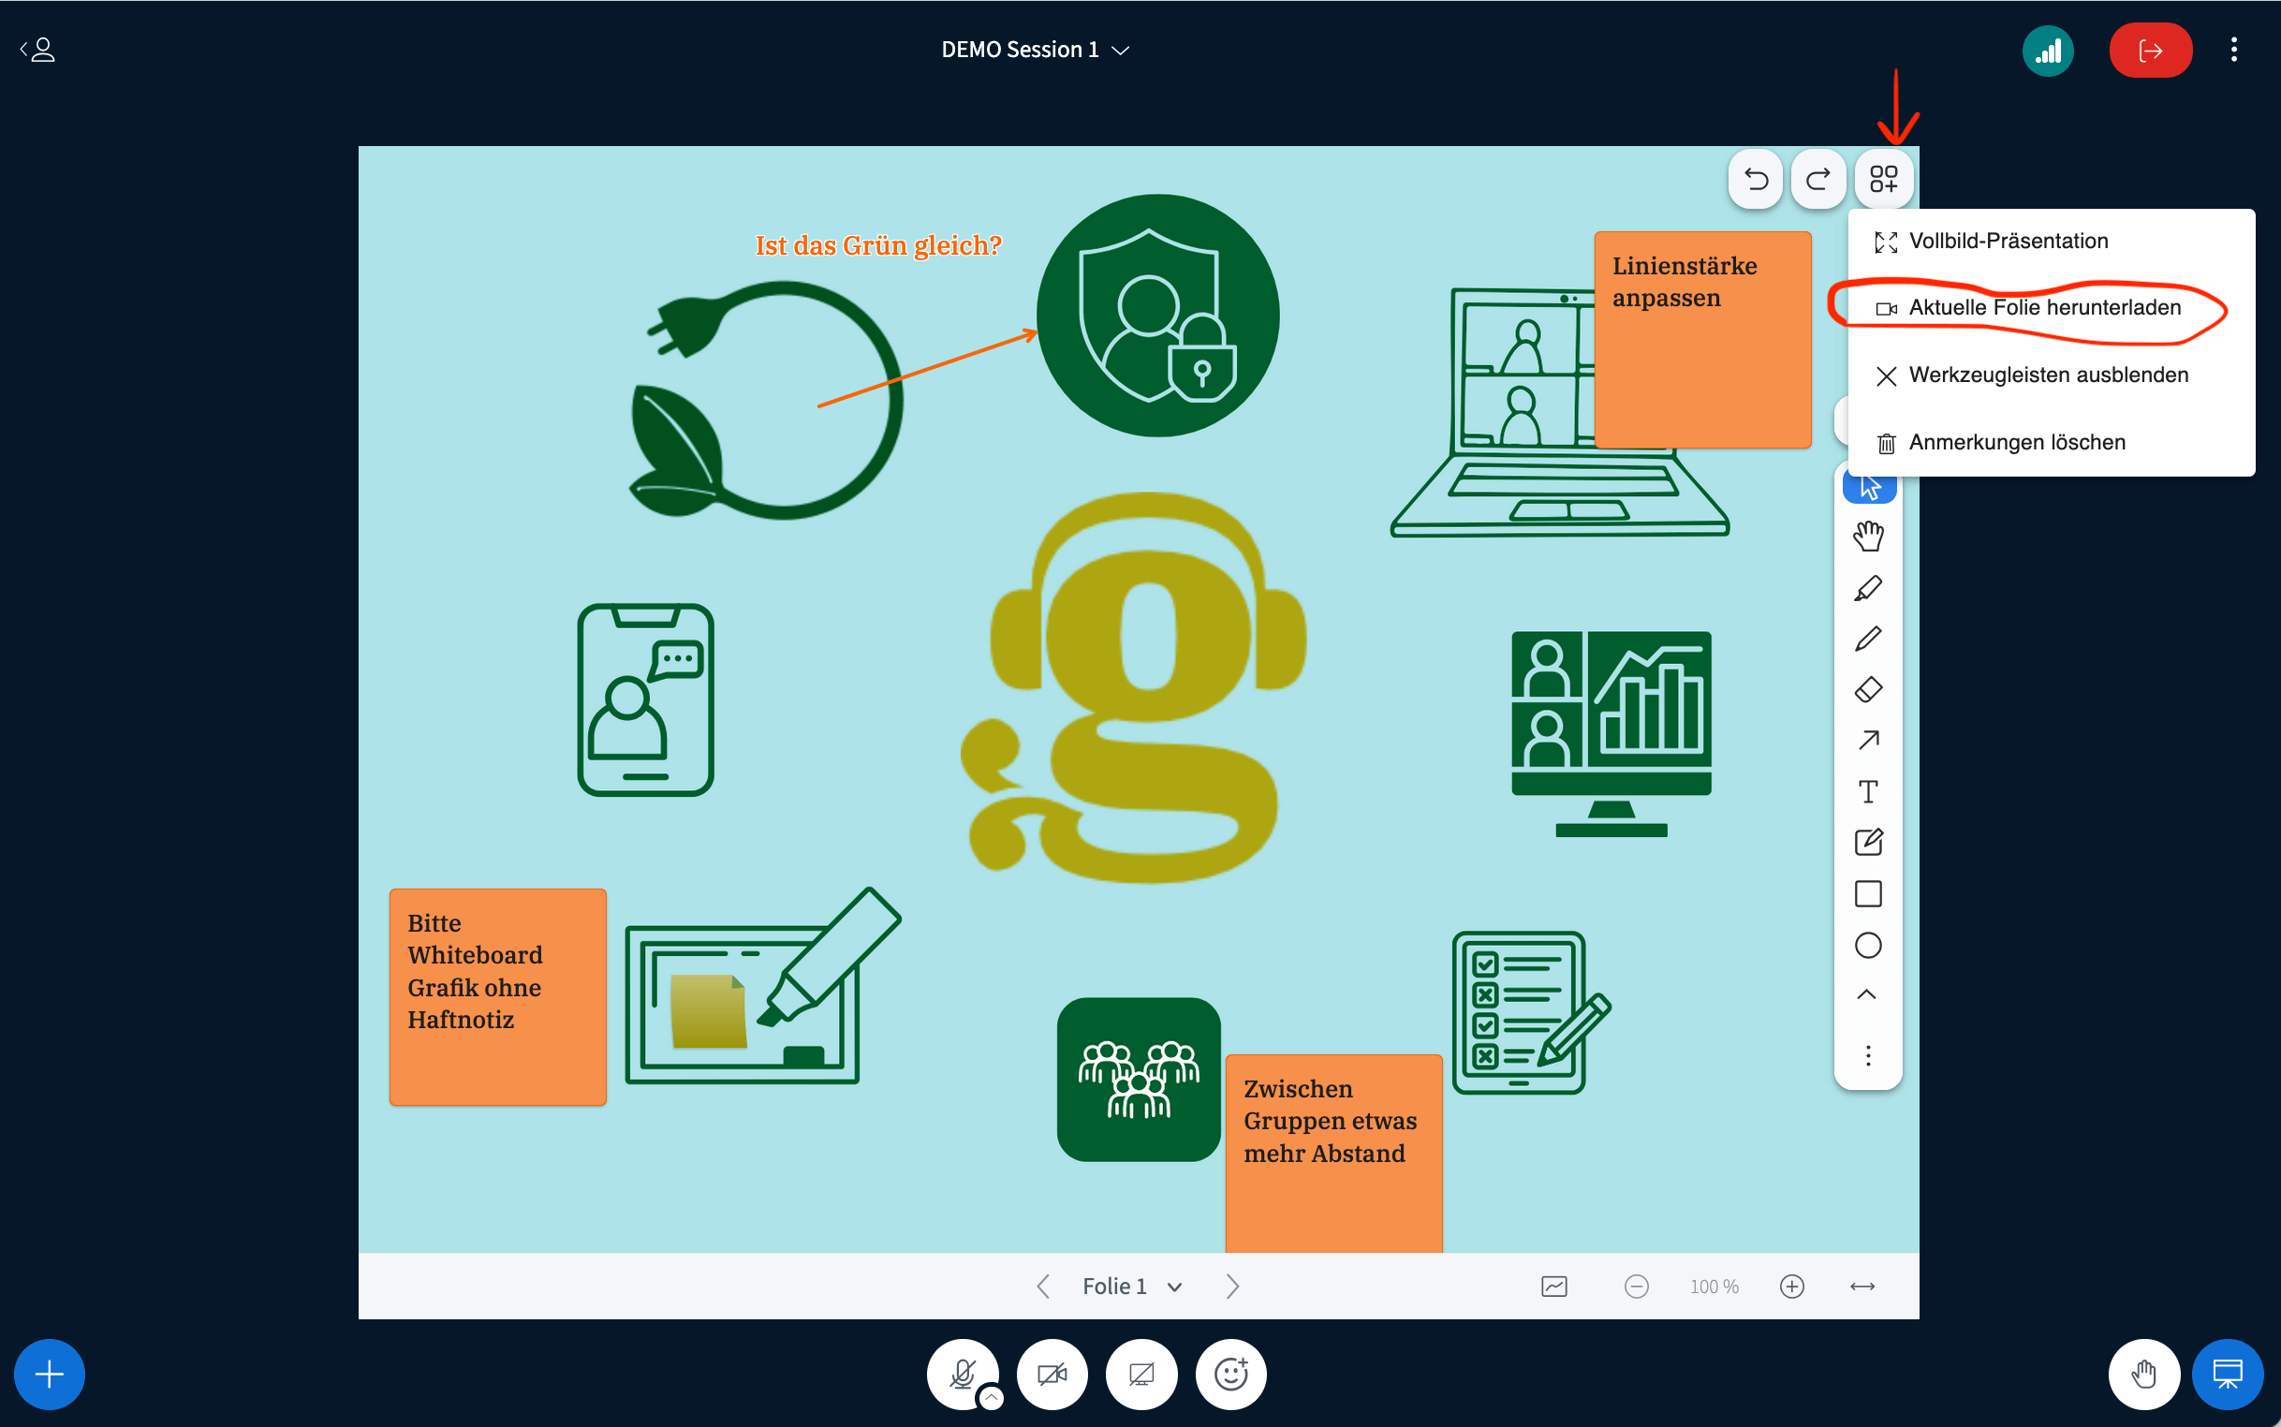Zoom in with the plus button
2281x1427 pixels.
pyautogui.click(x=1791, y=1287)
